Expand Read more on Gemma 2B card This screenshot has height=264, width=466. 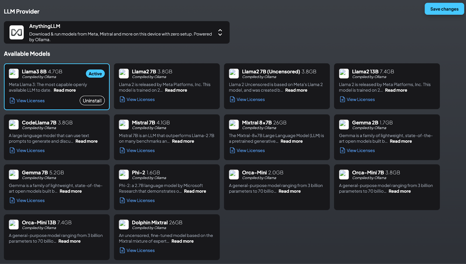click(x=401, y=141)
